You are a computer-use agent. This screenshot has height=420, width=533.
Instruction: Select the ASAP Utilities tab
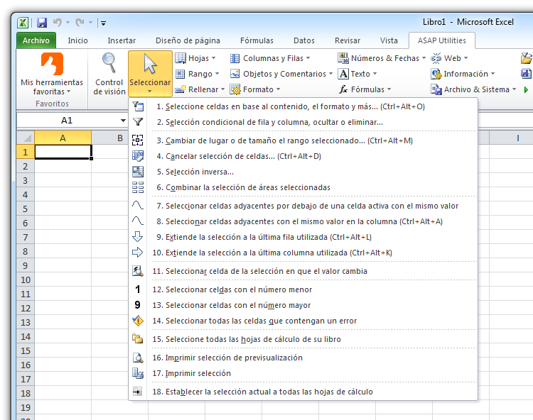tap(441, 40)
